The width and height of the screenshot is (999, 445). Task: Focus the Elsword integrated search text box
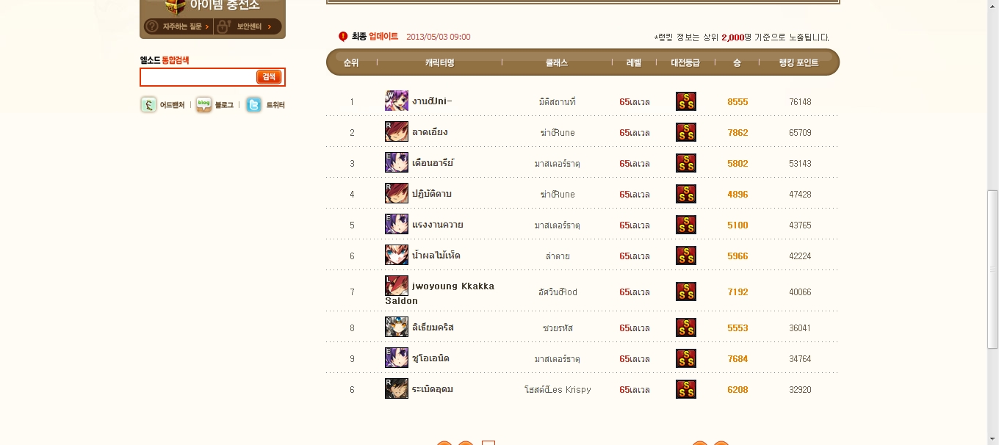[198, 77]
